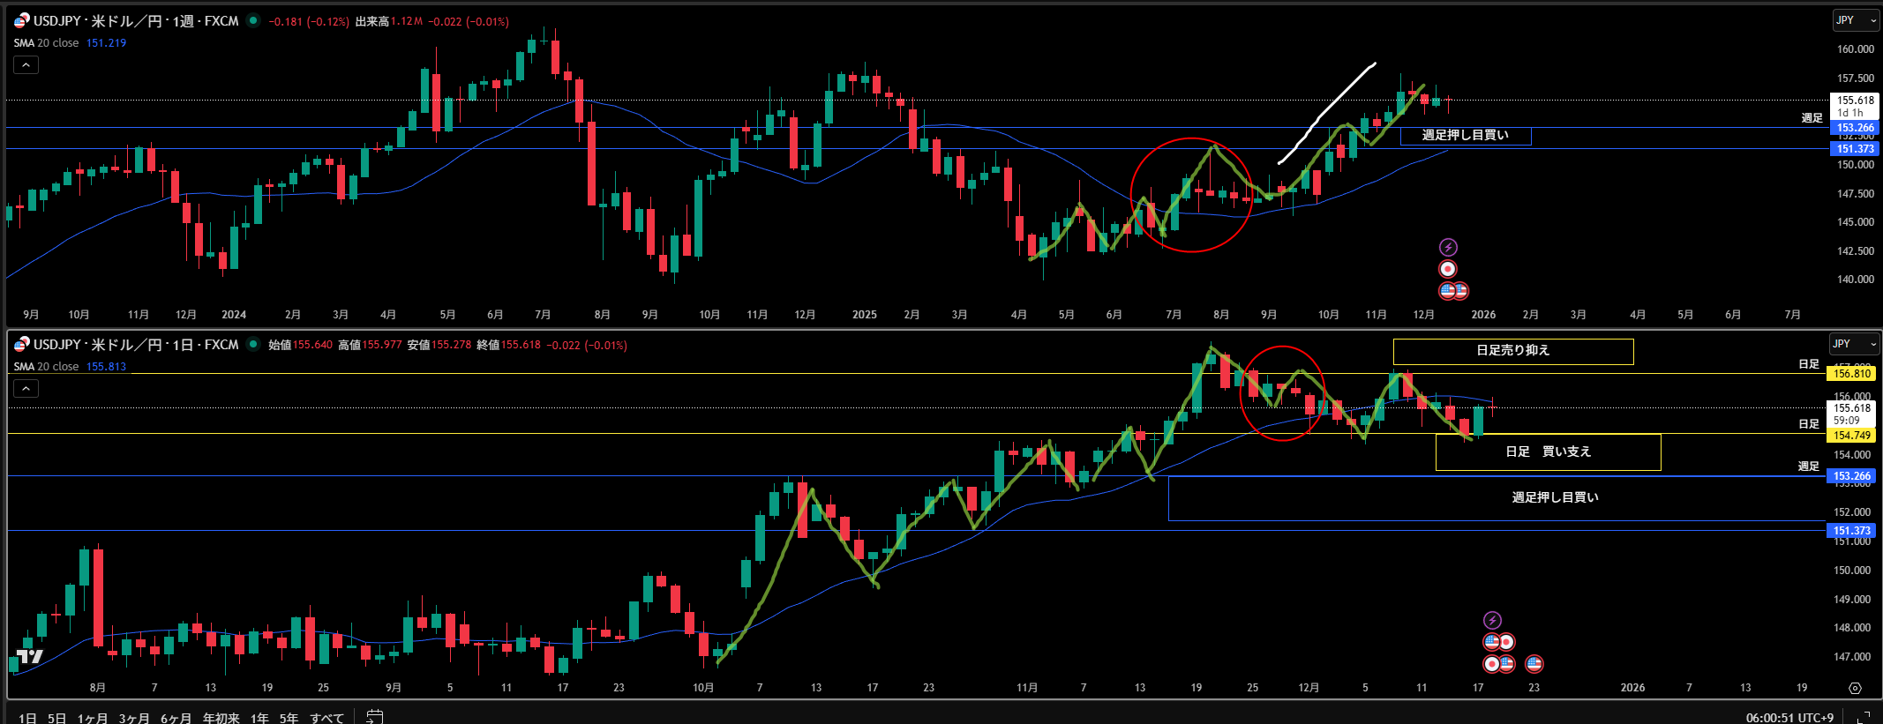Viewport: 1883px width, 724px height.
Task: Click the fullscreen icon at bottom right
Action: 1864,717
